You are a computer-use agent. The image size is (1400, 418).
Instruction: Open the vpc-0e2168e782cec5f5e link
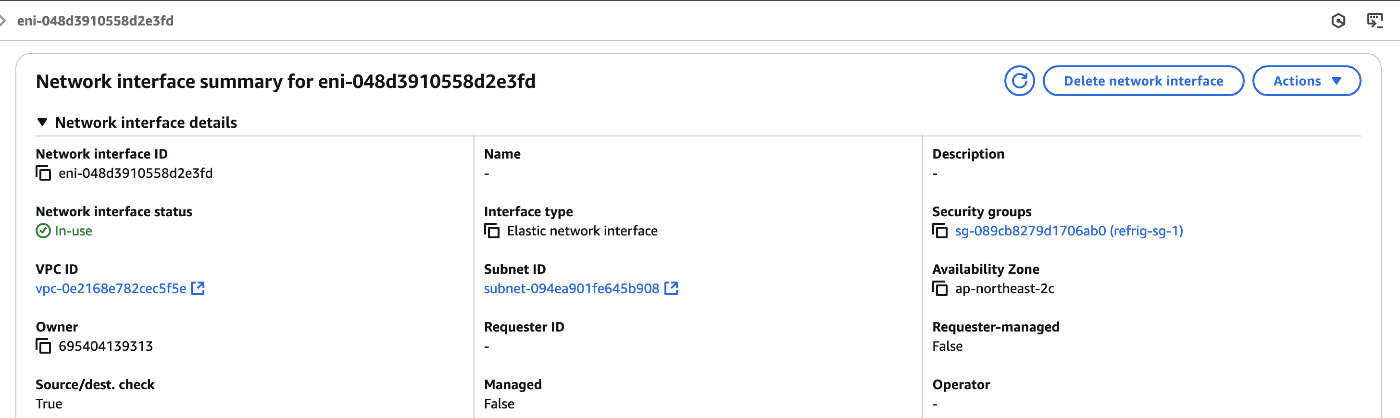click(111, 288)
